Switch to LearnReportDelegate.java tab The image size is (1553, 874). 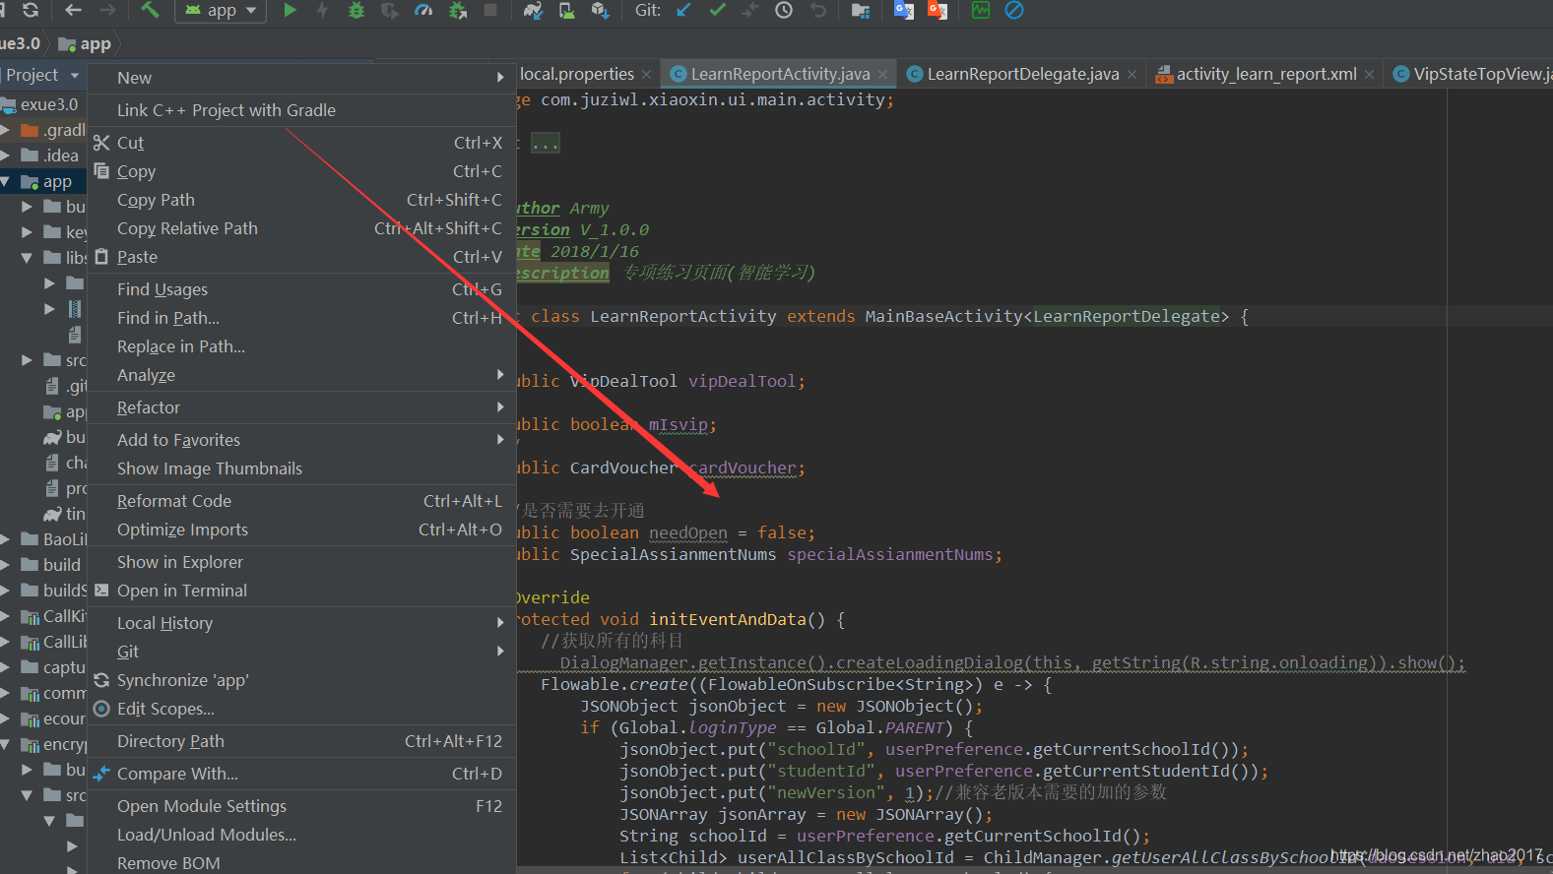[x=1022, y=74]
